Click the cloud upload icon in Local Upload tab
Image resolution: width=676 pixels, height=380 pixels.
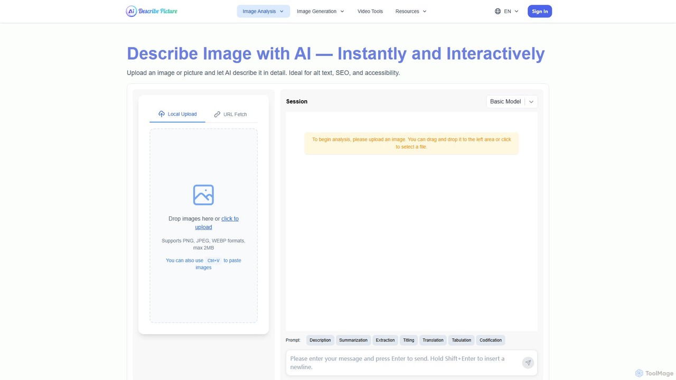coord(162,114)
